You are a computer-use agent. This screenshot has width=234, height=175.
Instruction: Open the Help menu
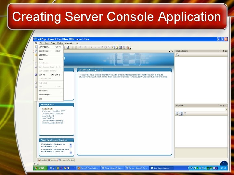pyautogui.click(x=77, y=43)
